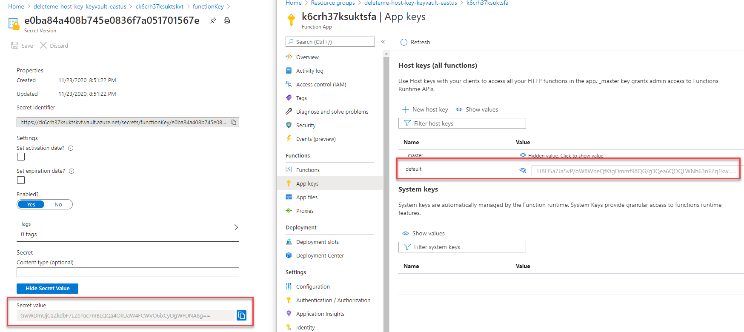This screenshot has height=332, width=744.
Task: Copy the secret value to clipboard
Action: 241,315
